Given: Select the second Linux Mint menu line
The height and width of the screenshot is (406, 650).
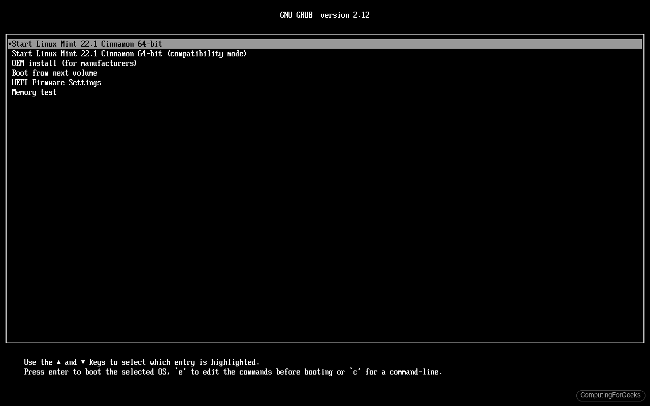Looking at the screenshot, I should click(129, 53).
